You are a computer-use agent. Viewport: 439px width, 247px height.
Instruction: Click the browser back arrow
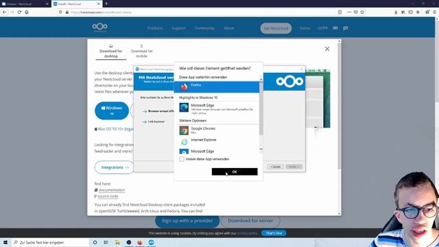pyautogui.click(x=5, y=12)
